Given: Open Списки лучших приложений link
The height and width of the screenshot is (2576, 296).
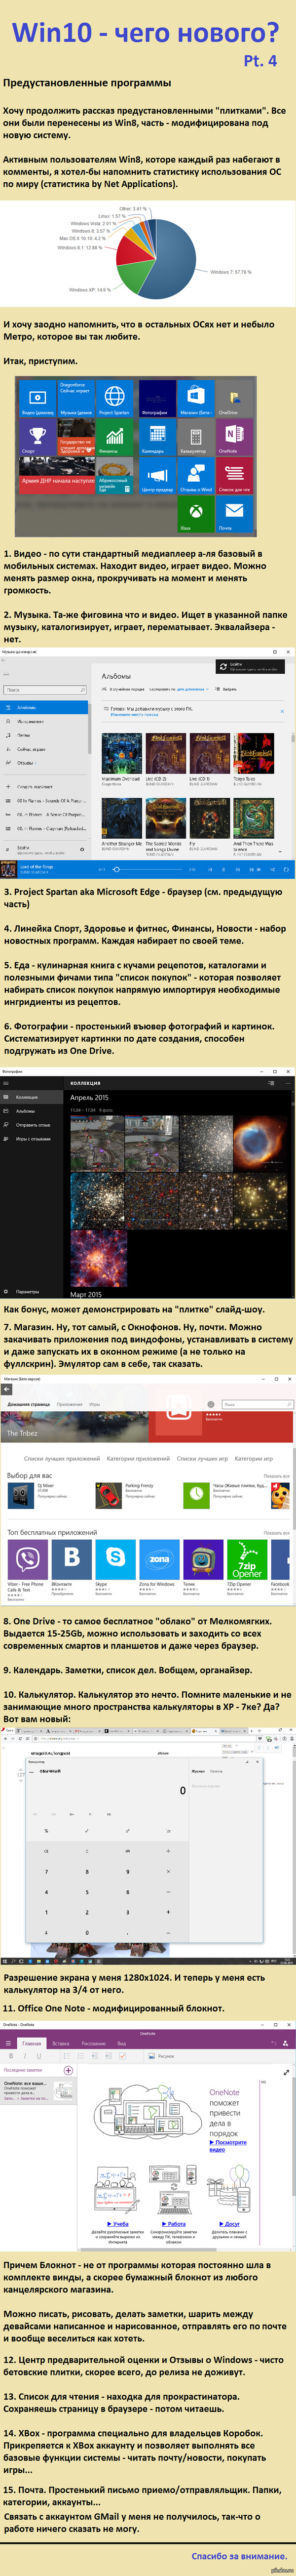Looking at the screenshot, I should pos(62,1458).
